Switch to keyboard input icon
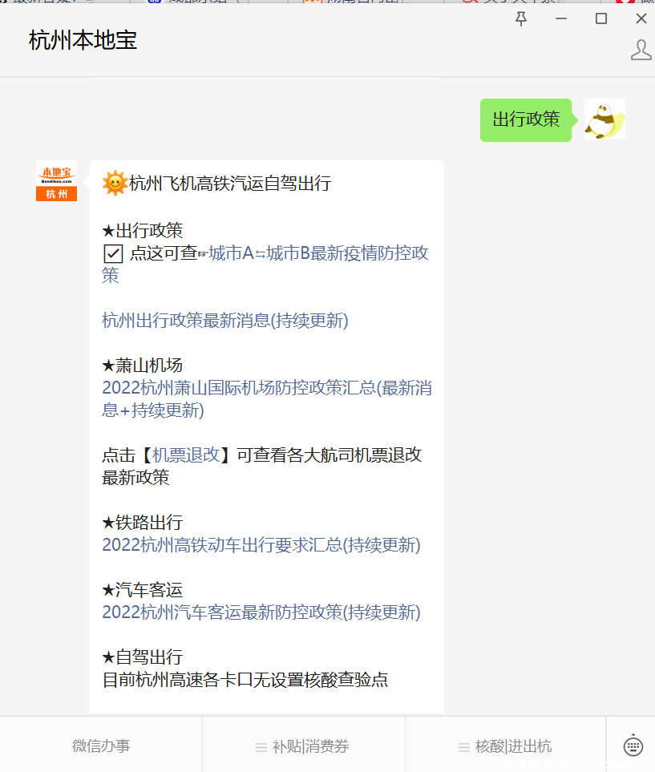655x772 pixels. tap(633, 746)
